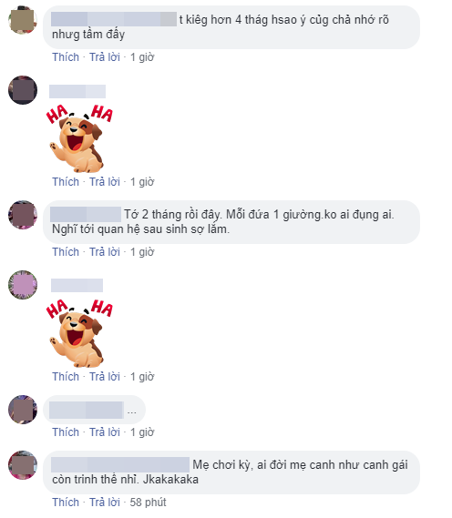Like the 'Mẹ chơi kỳ' comment

[66, 503]
